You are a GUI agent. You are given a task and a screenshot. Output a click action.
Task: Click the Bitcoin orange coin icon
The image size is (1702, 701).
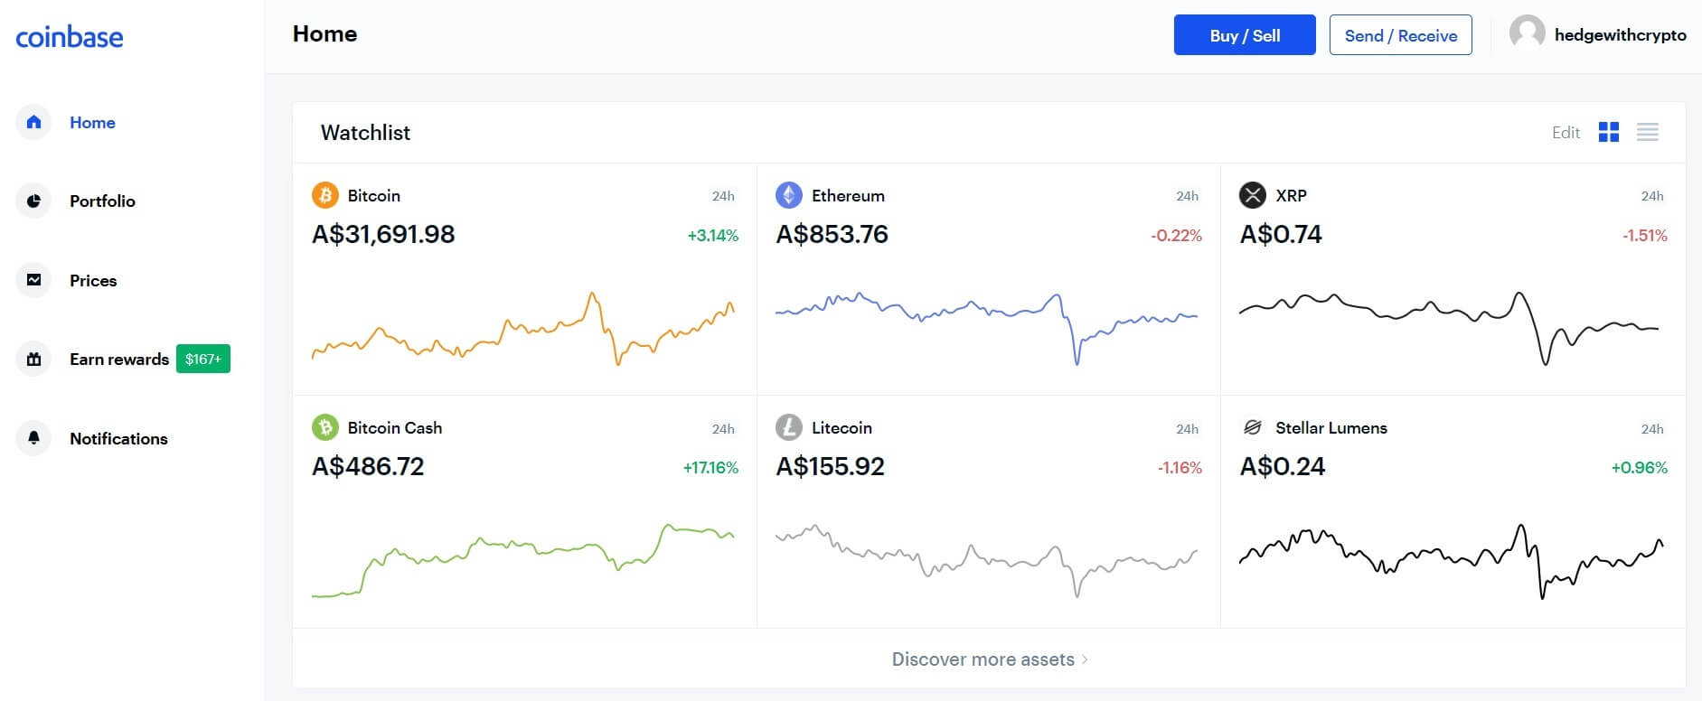325,195
